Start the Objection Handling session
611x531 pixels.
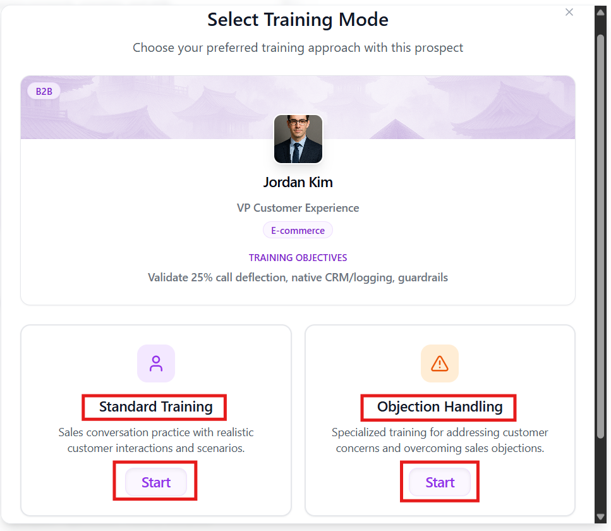pyautogui.click(x=440, y=482)
